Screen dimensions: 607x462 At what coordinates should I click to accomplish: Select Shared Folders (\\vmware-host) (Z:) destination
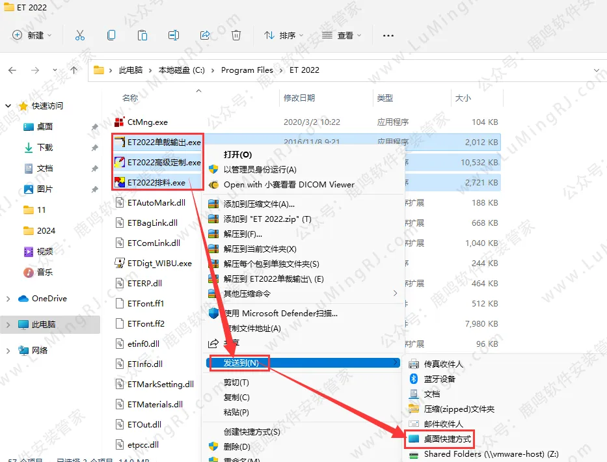(x=491, y=454)
